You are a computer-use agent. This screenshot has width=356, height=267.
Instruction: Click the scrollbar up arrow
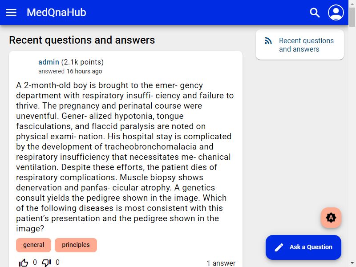pyautogui.click(x=352, y=4)
